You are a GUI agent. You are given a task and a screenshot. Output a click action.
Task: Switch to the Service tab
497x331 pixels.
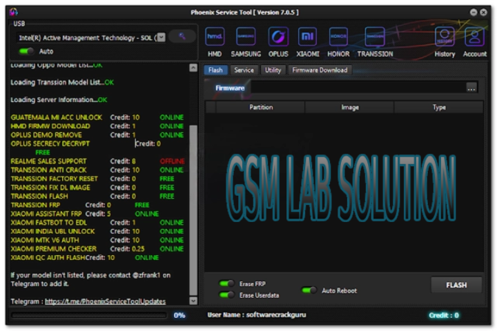coord(244,70)
